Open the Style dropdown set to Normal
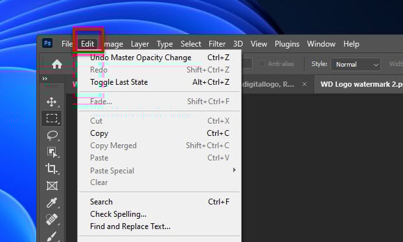The height and width of the screenshot is (242, 403). (x=356, y=64)
